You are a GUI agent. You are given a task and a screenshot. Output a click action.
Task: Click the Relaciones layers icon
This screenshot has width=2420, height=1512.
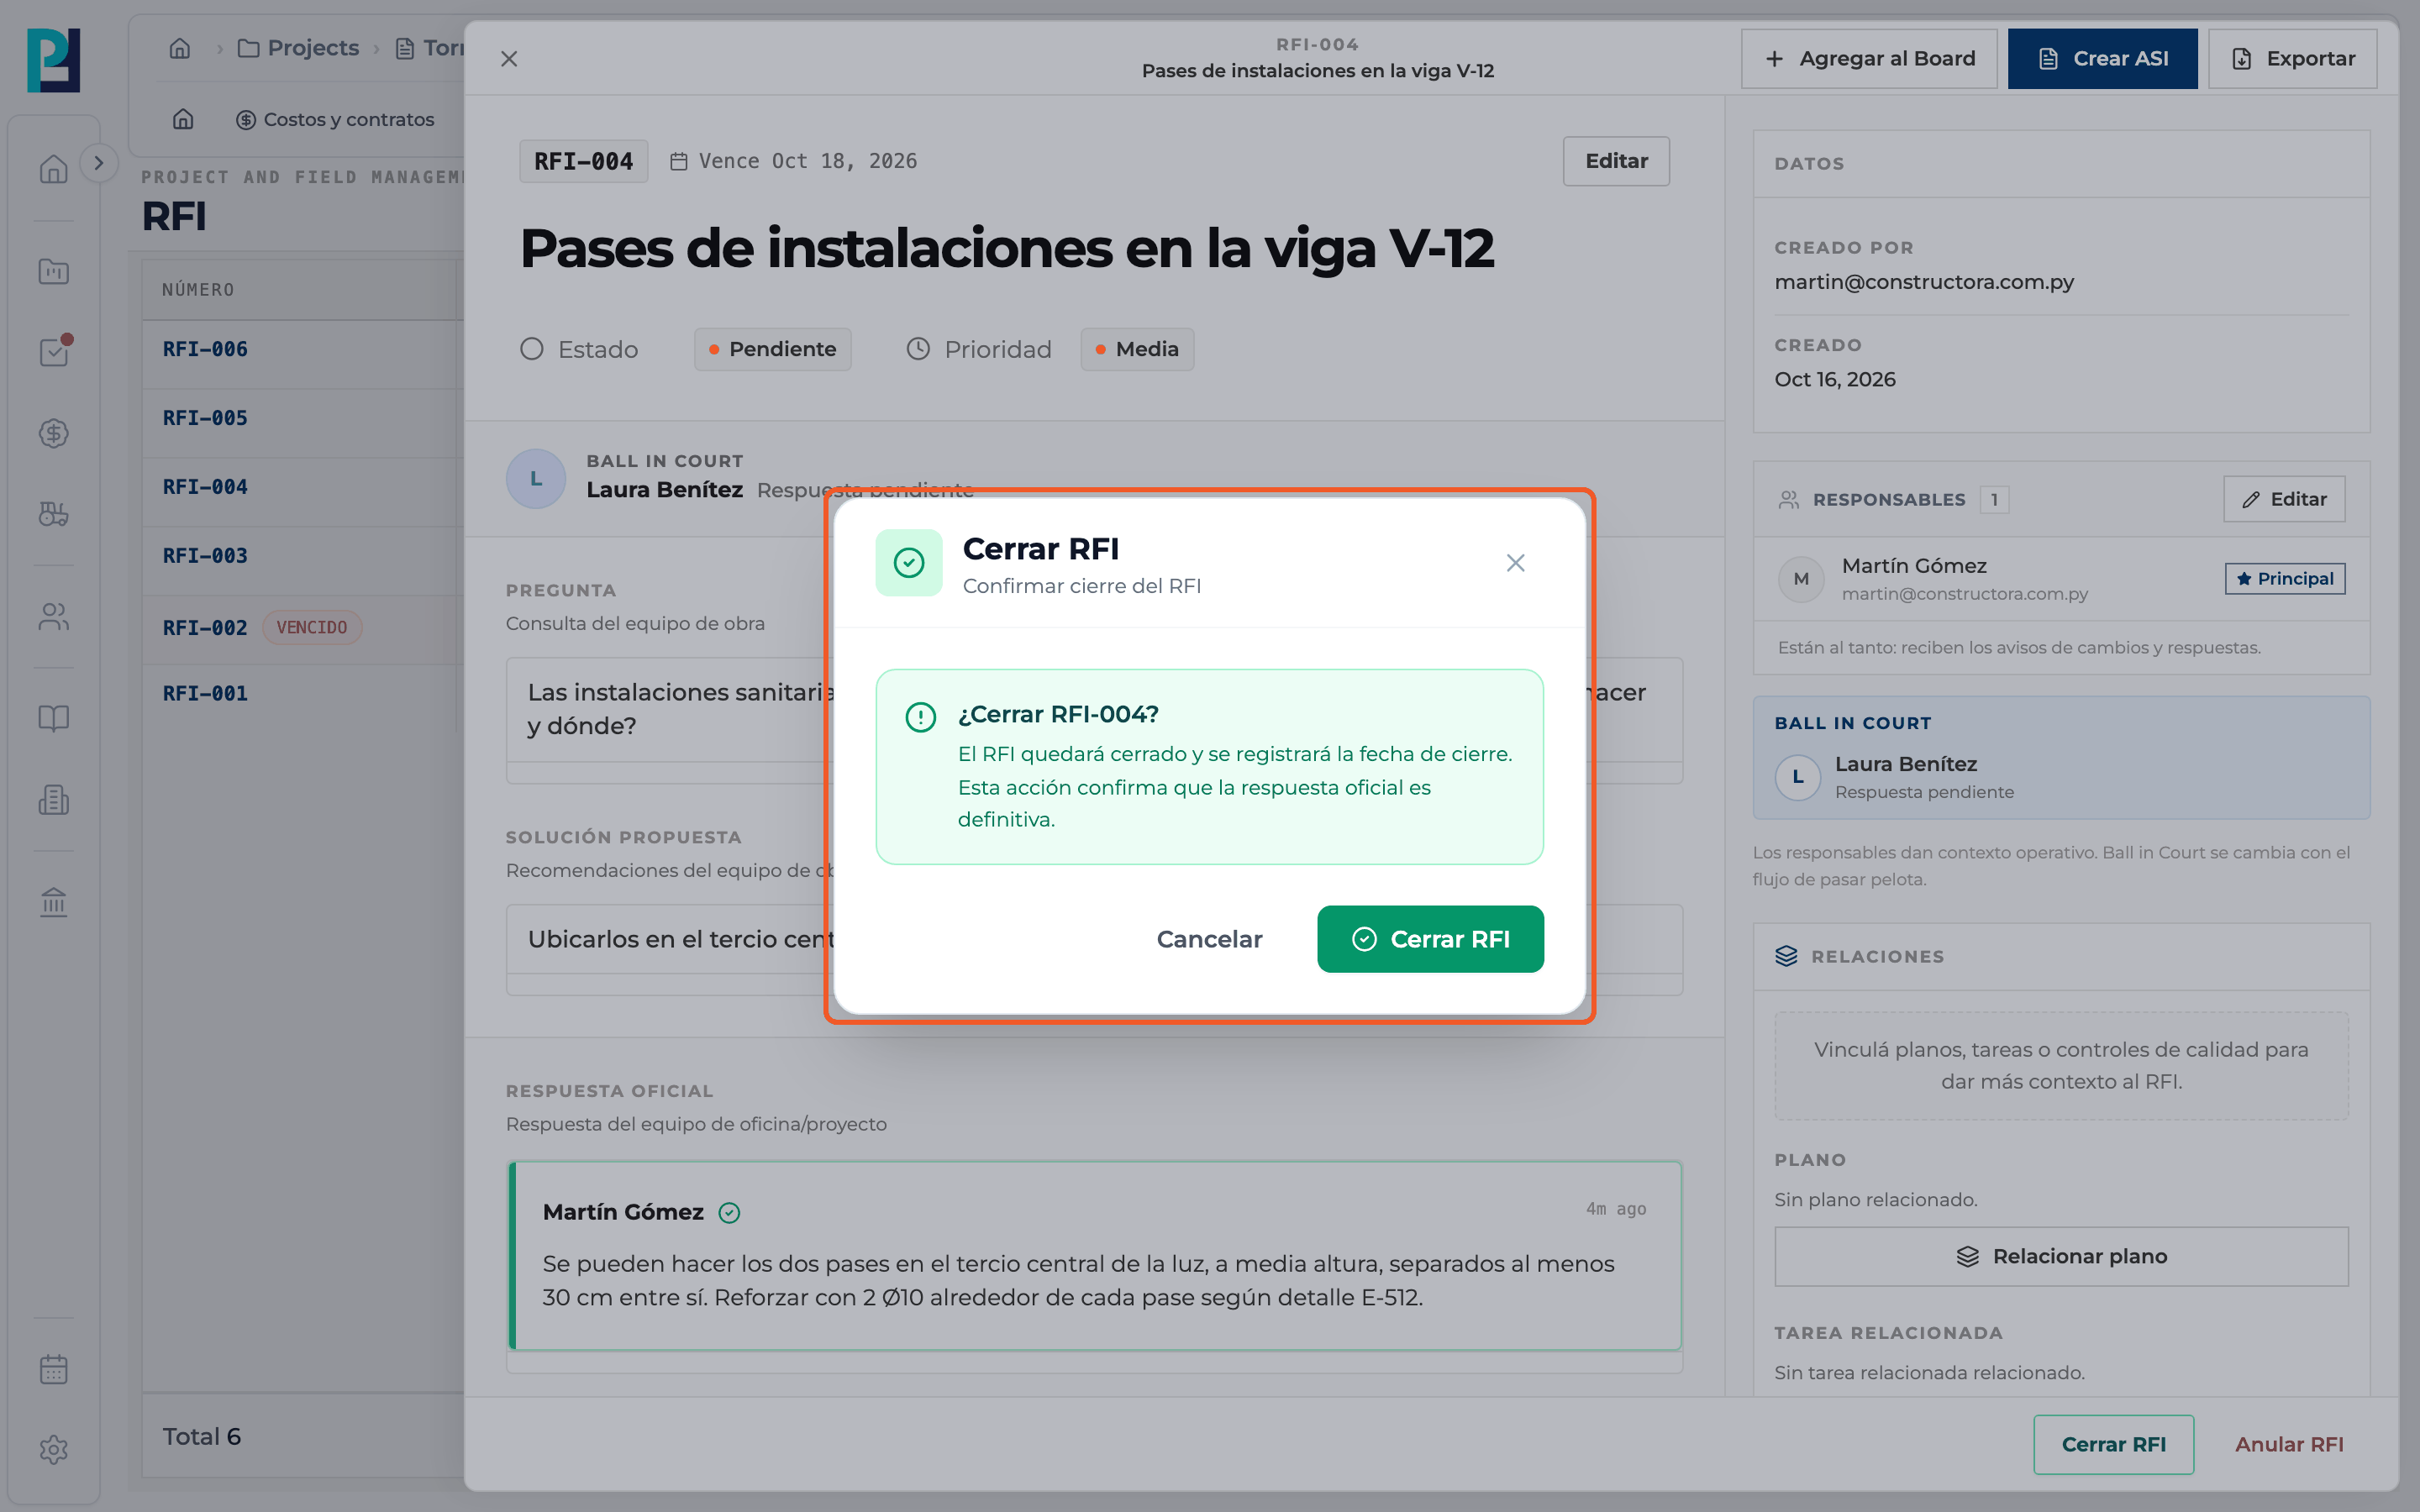coord(1786,956)
